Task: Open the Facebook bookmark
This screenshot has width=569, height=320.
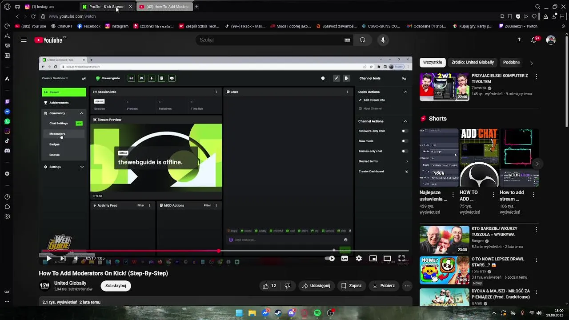Action: coord(89,26)
